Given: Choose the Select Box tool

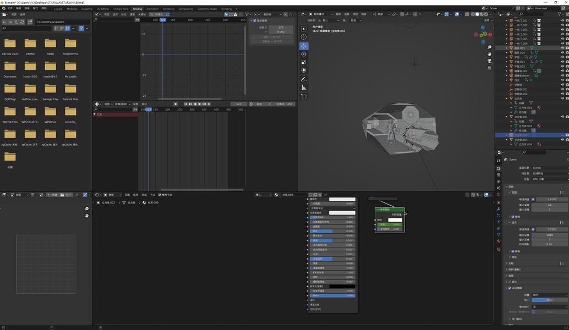Looking at the screenshot, I should click(x=304, y=29).
